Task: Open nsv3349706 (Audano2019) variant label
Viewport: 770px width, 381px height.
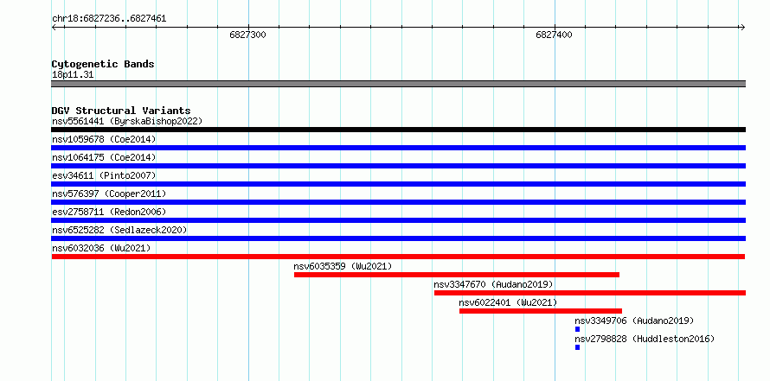Action: pos(634,321)
